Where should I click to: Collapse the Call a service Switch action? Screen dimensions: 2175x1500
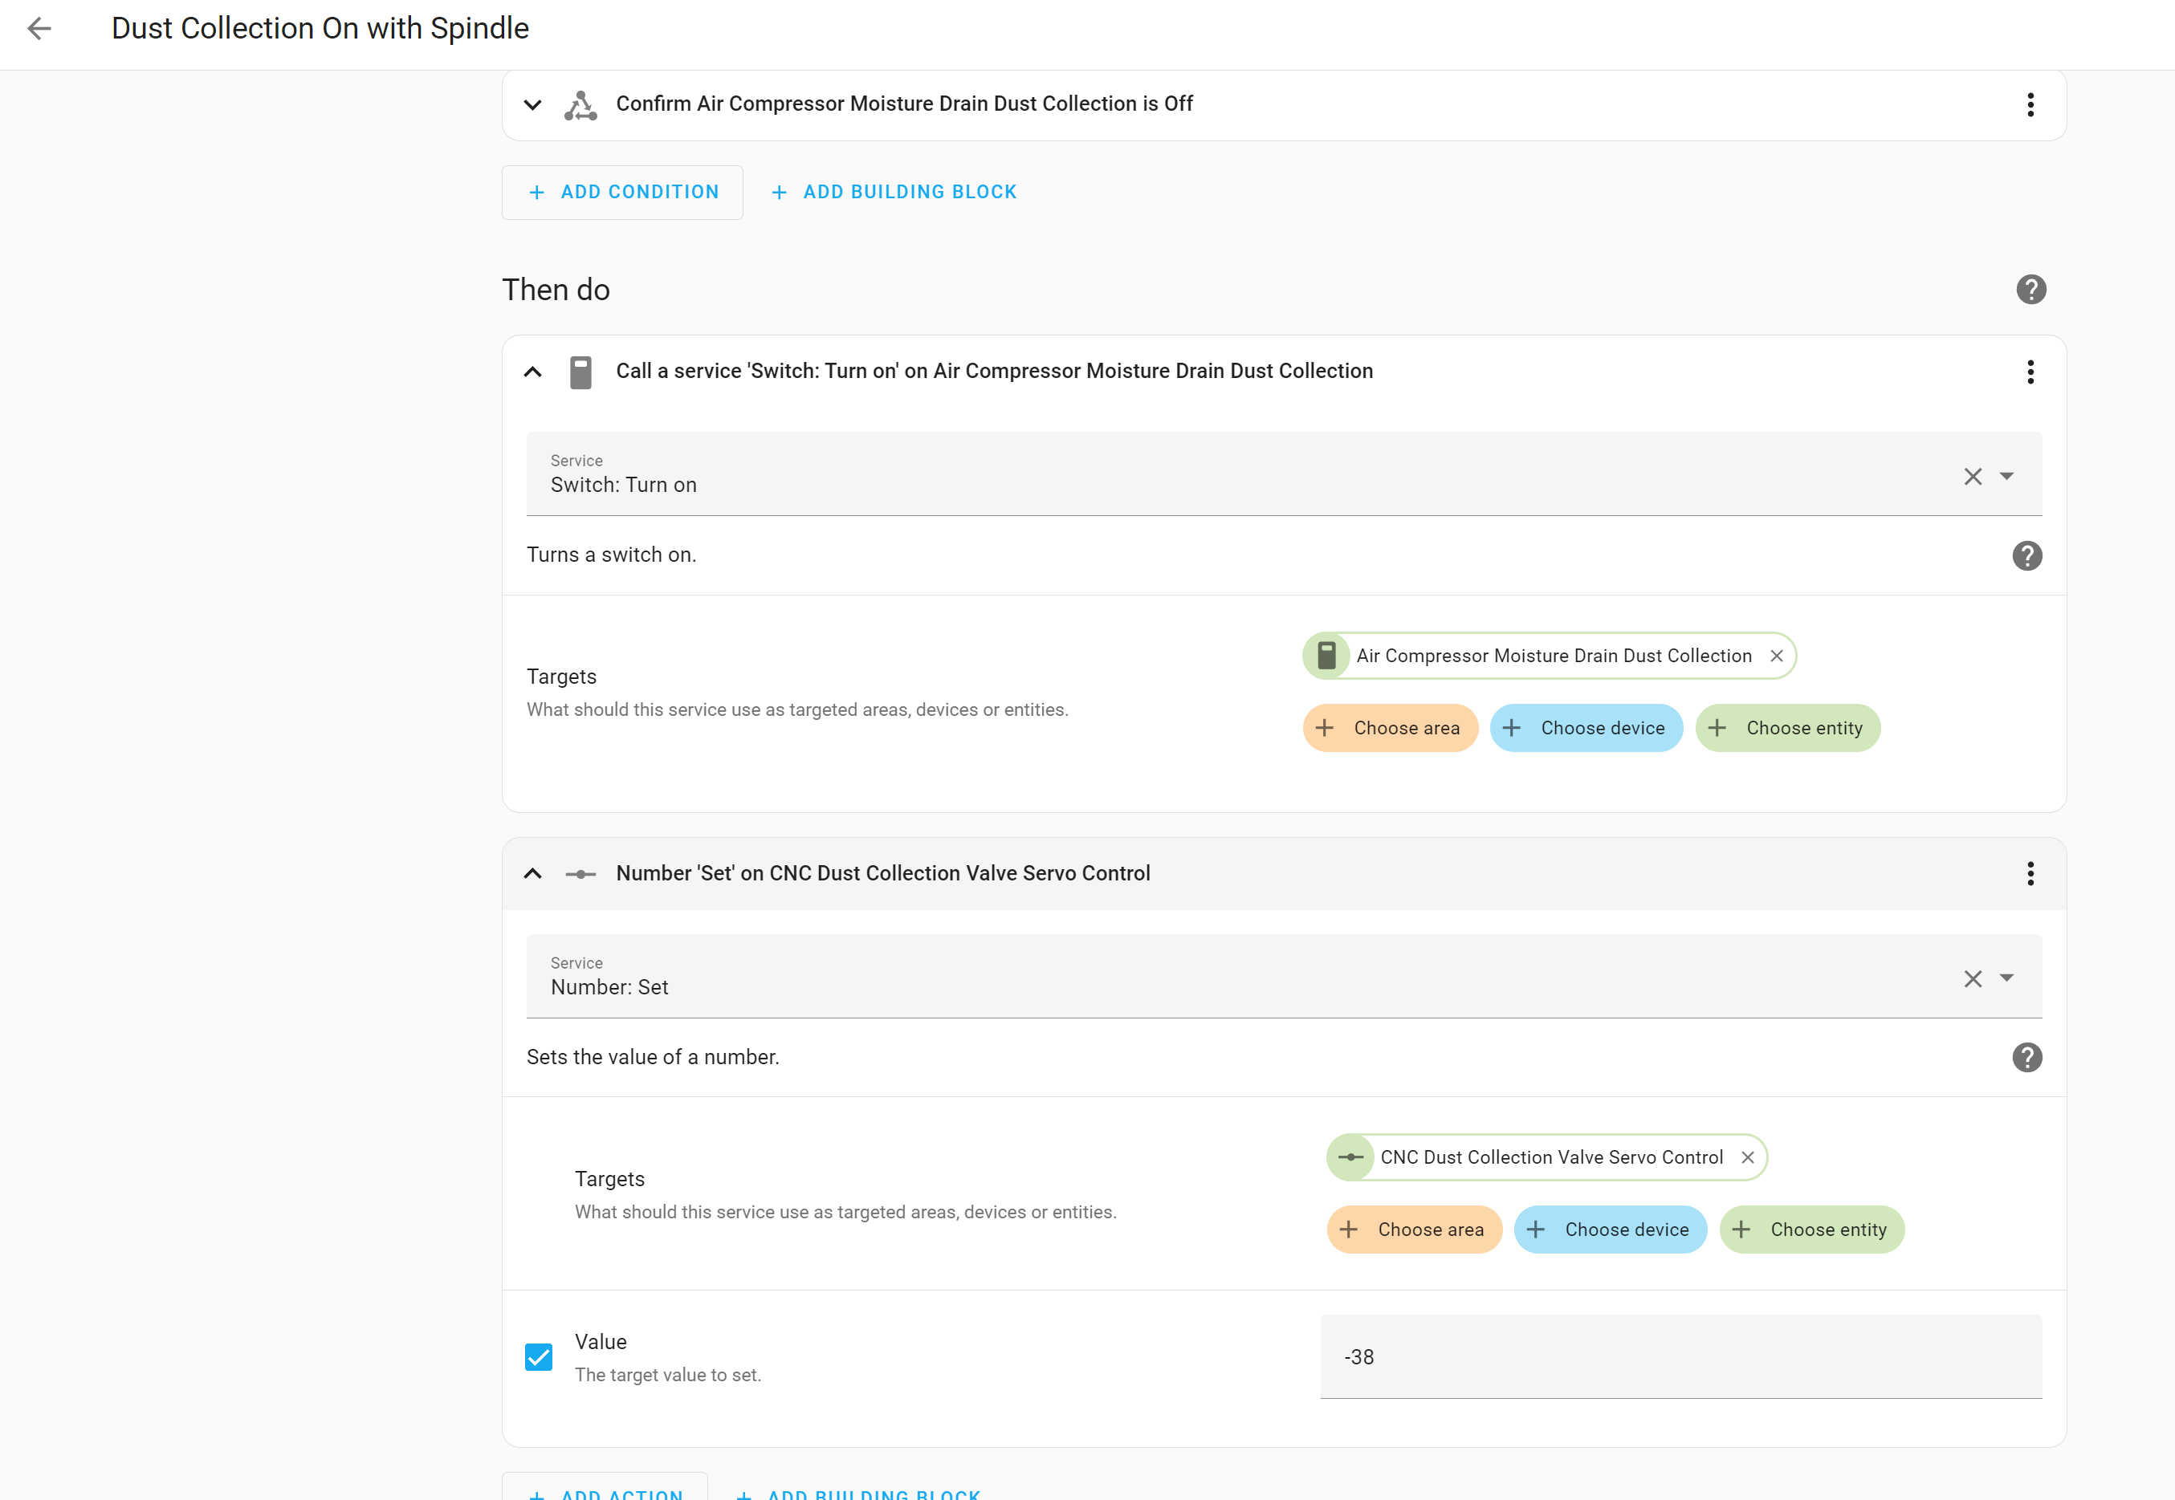coord(533,372)
